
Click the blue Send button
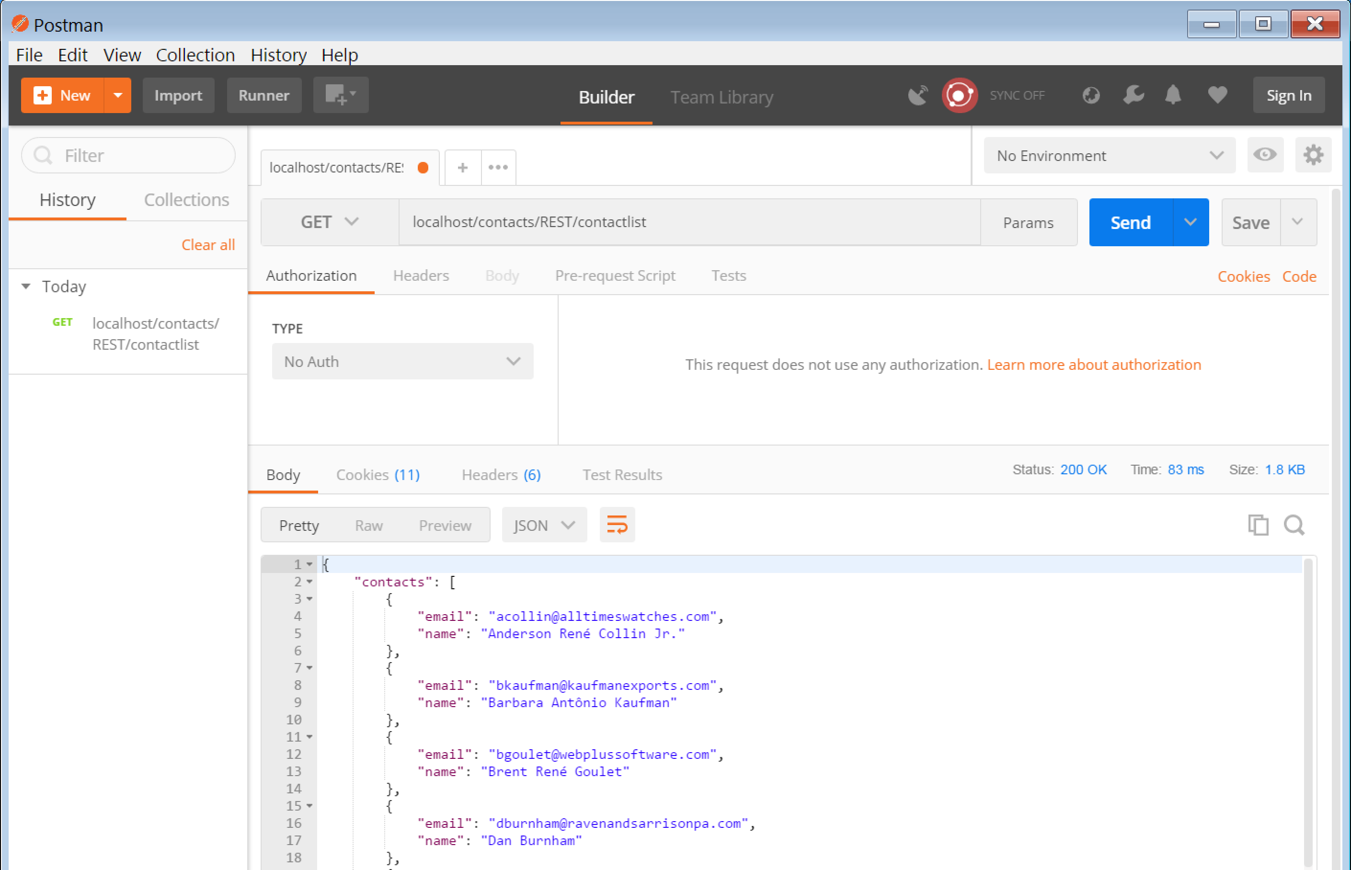1130,223
